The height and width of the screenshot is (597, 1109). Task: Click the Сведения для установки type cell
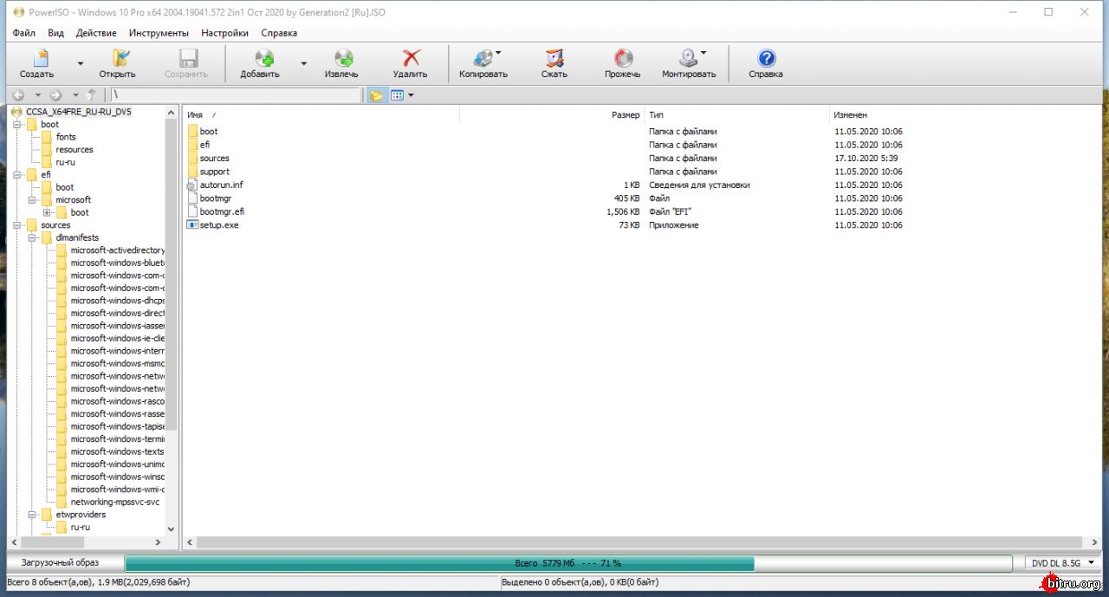click(699, 185)
